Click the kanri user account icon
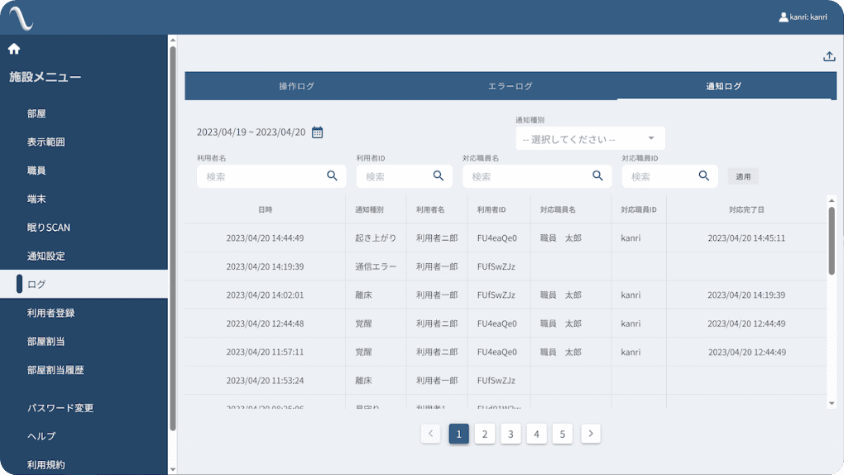This screenshot has width=844, height=475. point(783,17)
